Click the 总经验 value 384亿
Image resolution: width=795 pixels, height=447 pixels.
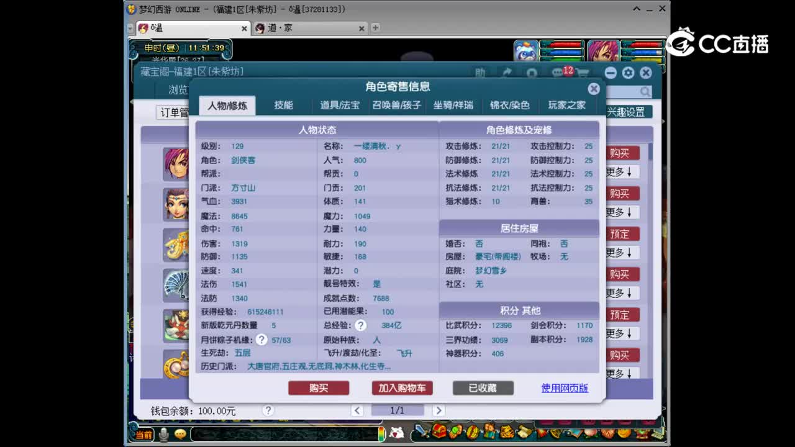click(x=391, y=325)
